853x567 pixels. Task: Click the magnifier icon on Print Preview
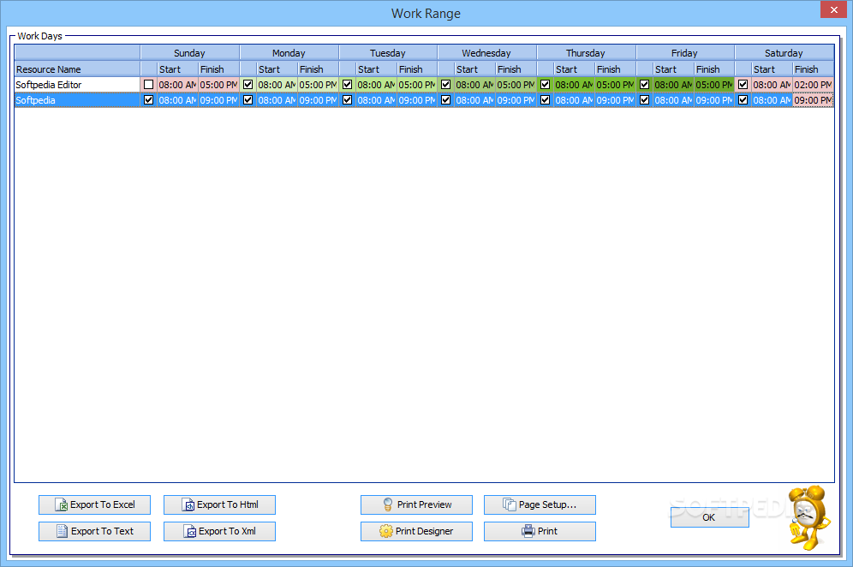[x=388, y=505]
